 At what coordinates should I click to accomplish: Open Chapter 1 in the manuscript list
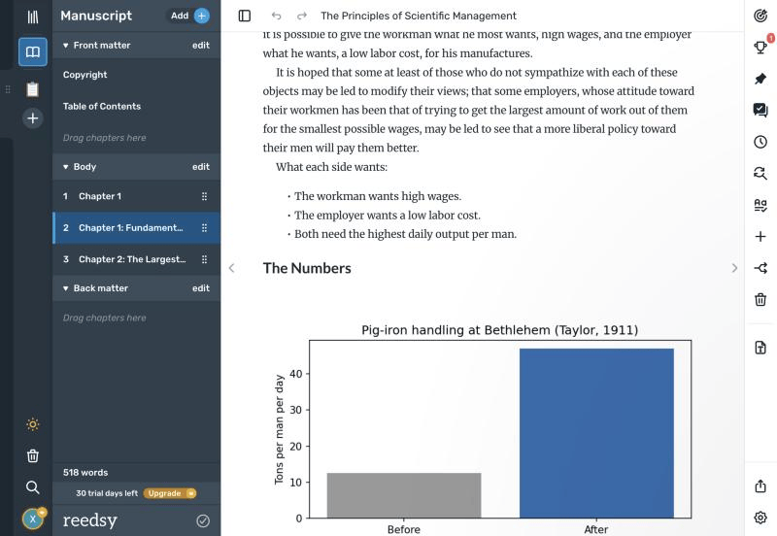click(x=136, y=196)
